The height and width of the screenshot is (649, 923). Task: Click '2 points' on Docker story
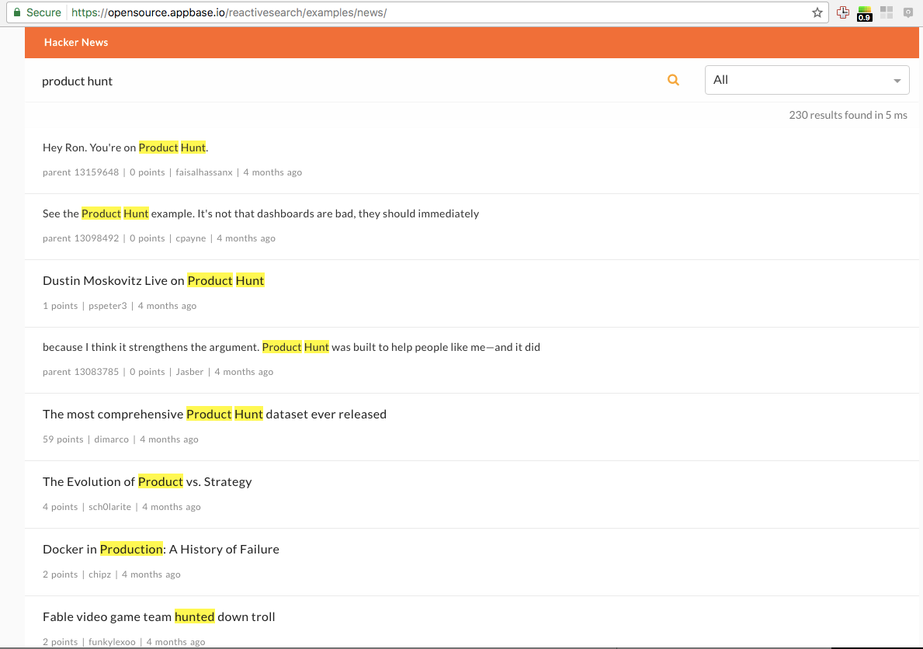coord(60,574)
